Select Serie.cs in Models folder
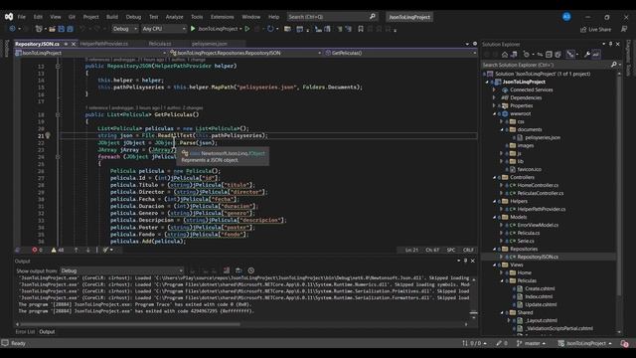 (x=526, y=241)
